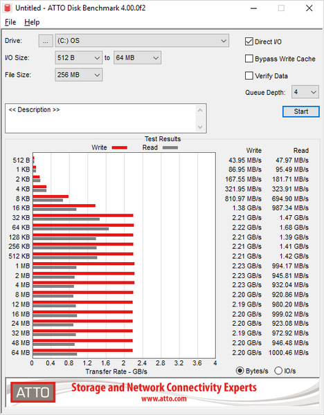
Task: Open the File menu
Action: tap(10, 22)
